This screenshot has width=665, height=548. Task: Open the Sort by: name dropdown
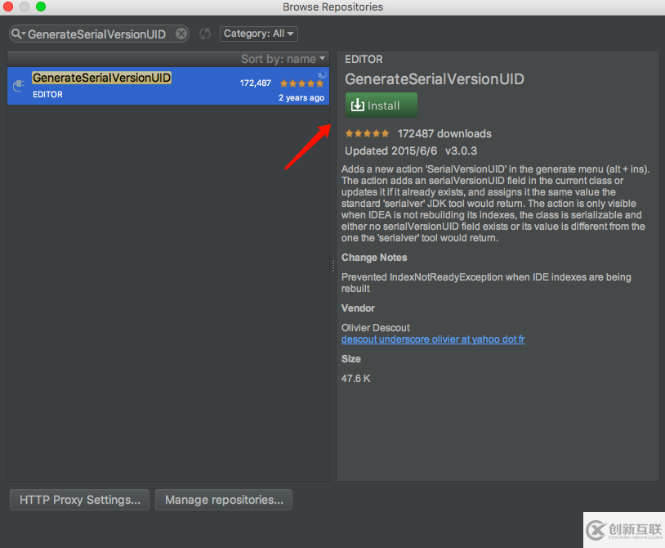[x=283, y=59]
